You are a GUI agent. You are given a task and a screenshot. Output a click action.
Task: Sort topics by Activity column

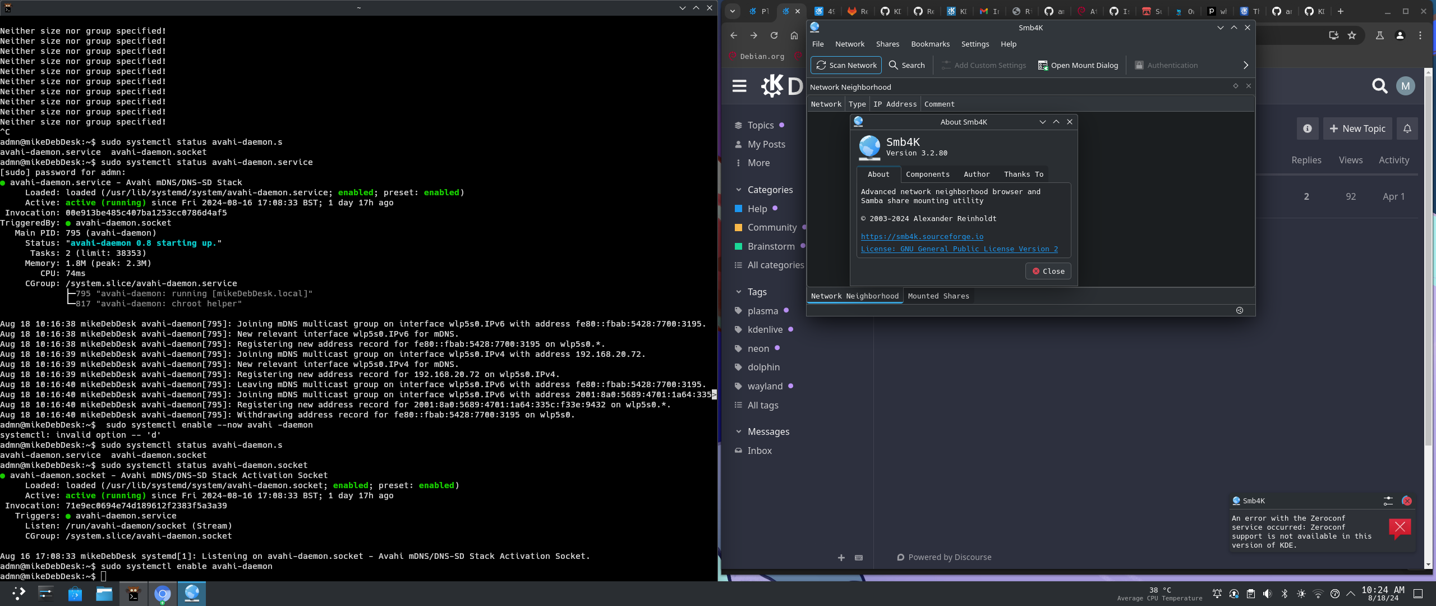(x=1393, y=160)
